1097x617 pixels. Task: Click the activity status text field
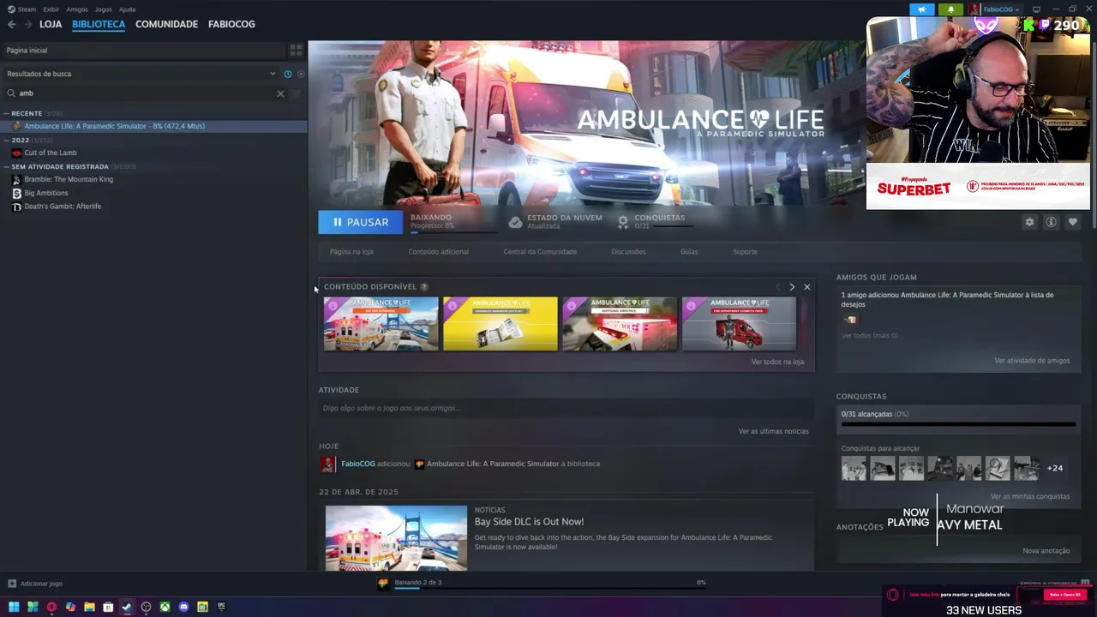click(566, 408)
